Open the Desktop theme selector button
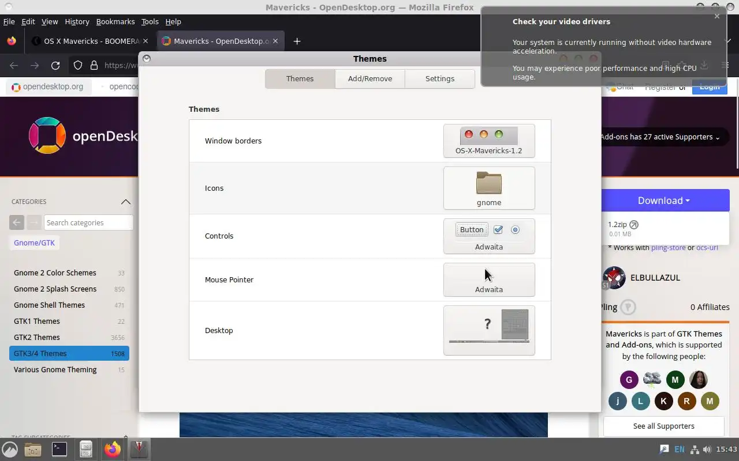The width and height of the screenshot is (739, 461). [489, 330]
